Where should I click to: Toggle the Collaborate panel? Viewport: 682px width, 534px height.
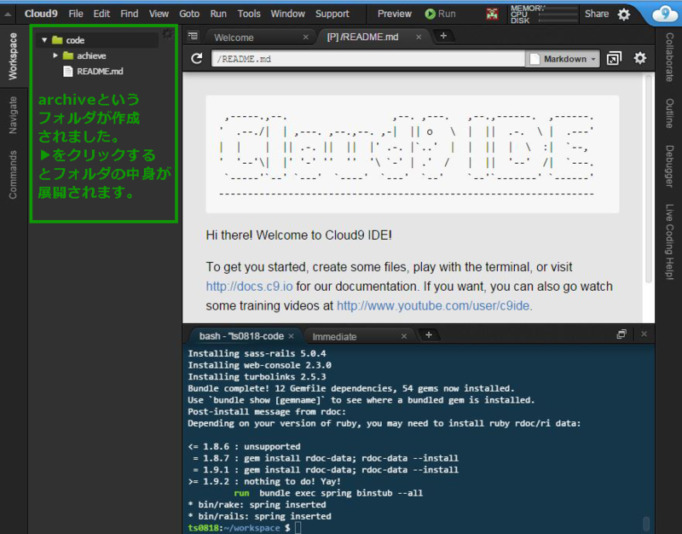click(x=669, y=57)
